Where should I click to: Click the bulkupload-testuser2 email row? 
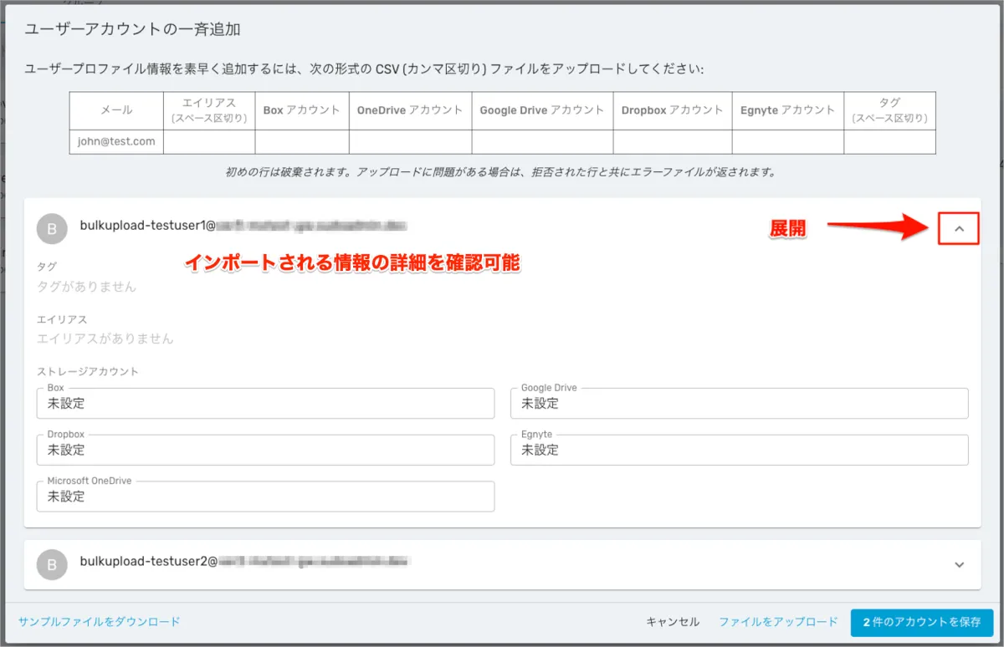point(243,561)
